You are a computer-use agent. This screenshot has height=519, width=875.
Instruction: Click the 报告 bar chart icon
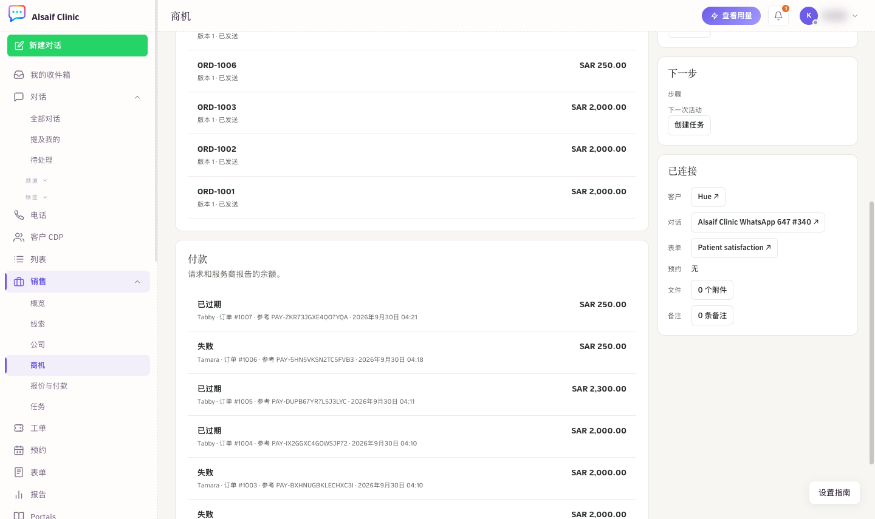19,494
